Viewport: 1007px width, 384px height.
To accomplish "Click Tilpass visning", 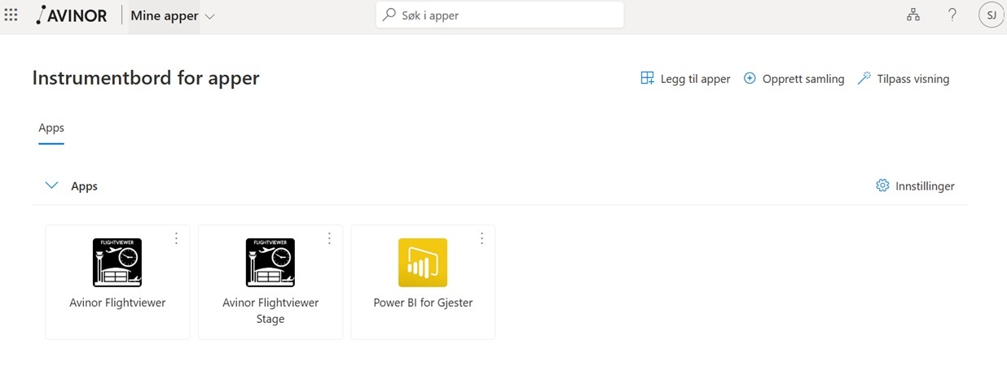I will point(904,79).
